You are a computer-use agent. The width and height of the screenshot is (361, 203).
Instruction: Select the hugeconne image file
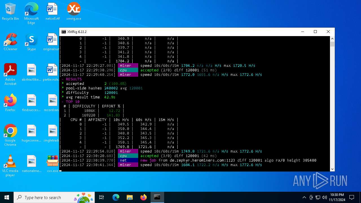(31, 133)
